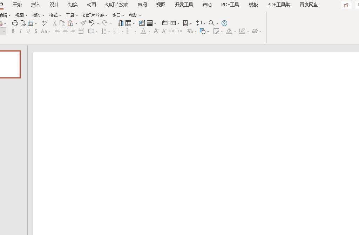Toggle Italic formatting

pyautogui.click(x=21, y=31)
